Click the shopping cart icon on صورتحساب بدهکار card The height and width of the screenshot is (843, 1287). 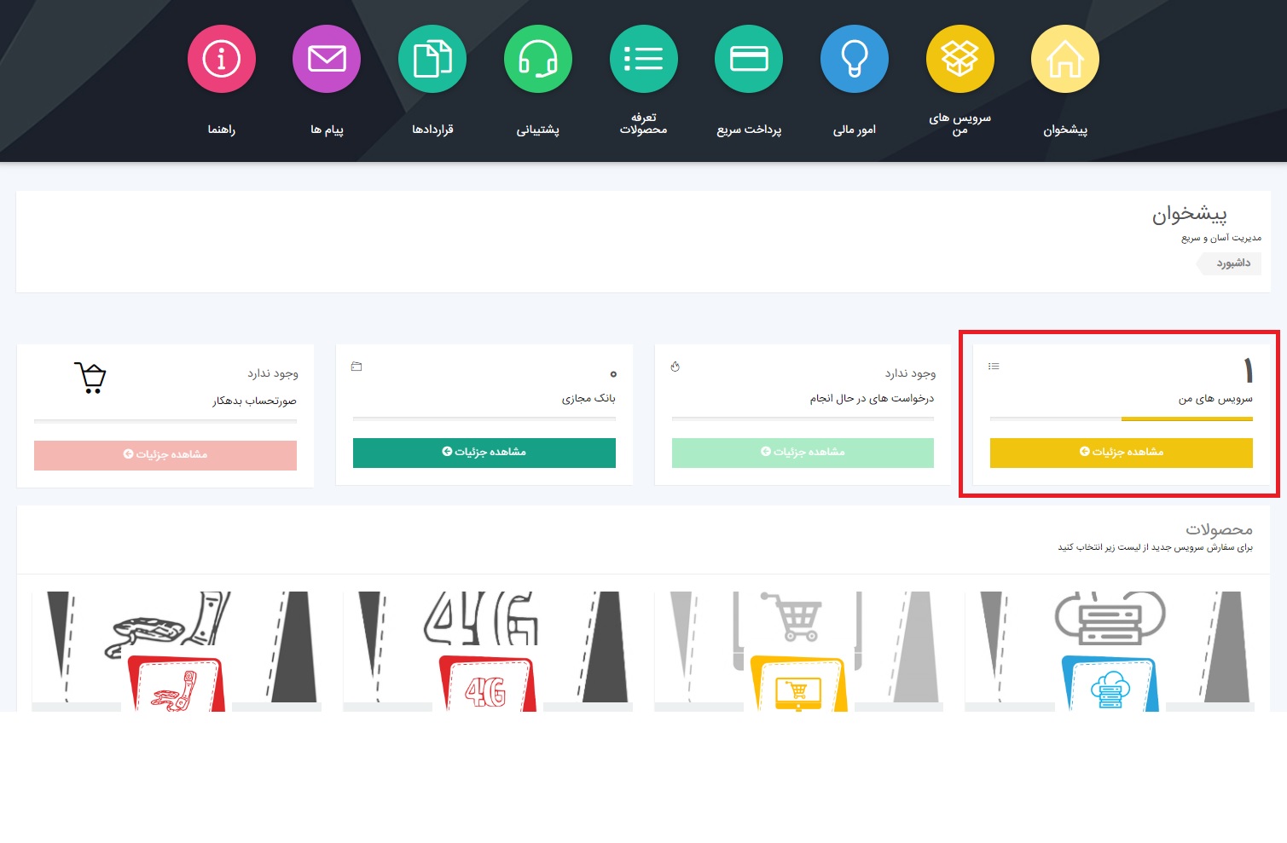(89, 378)
